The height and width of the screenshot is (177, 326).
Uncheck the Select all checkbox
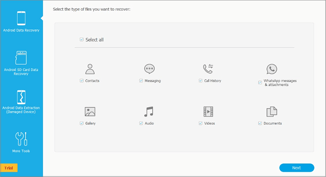pos(81,40)
